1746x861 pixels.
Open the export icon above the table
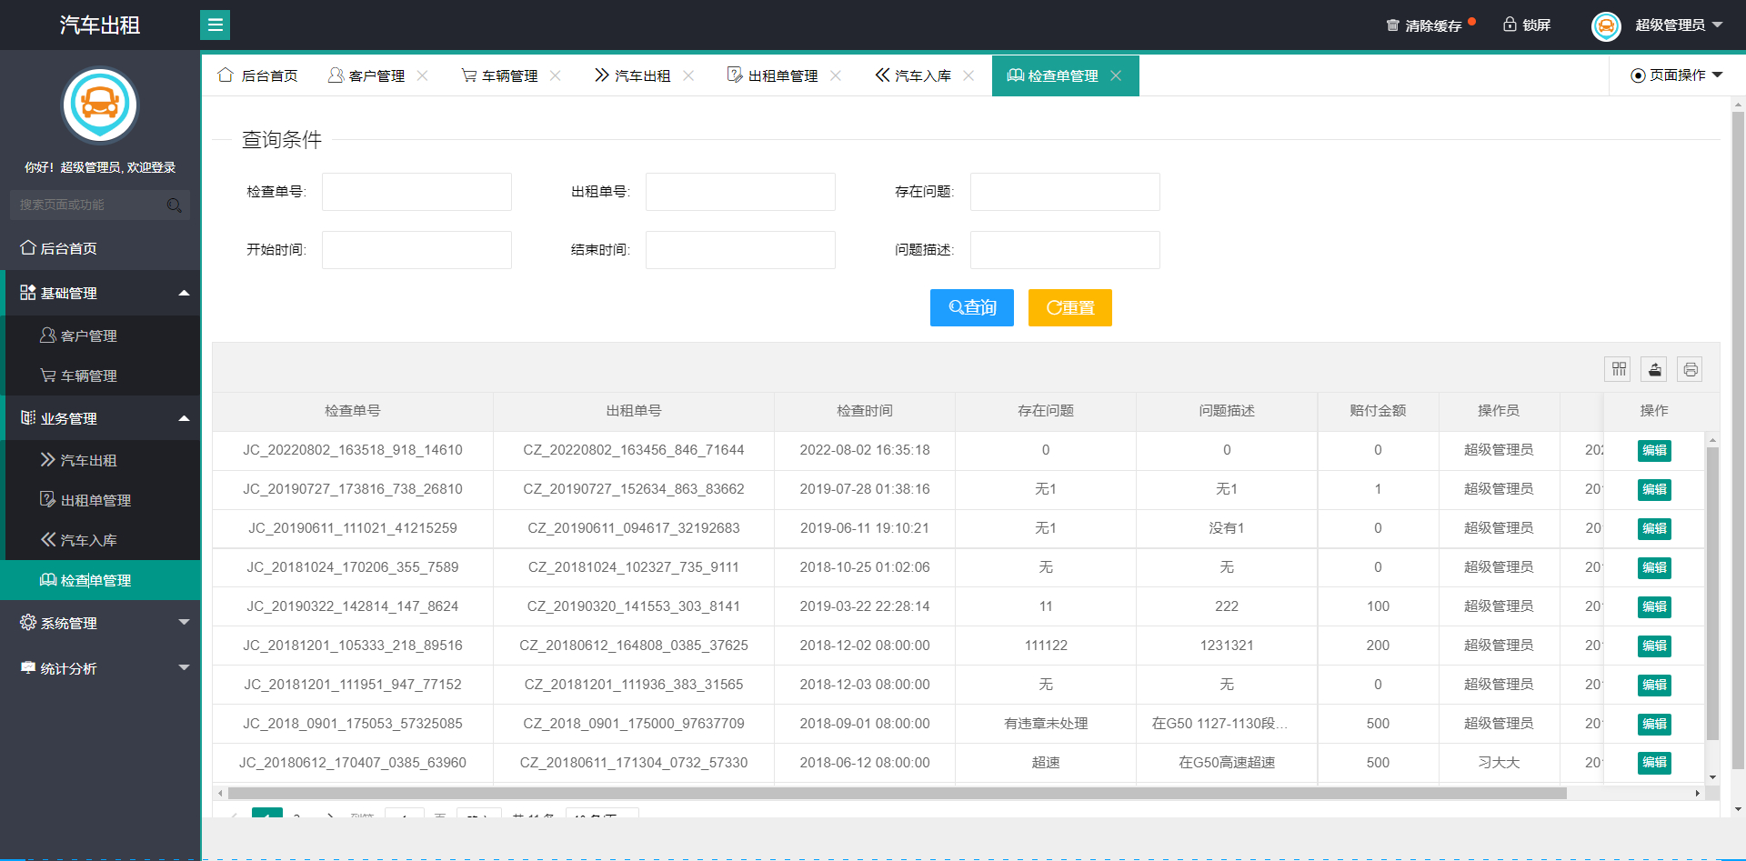coord(1654,369)
